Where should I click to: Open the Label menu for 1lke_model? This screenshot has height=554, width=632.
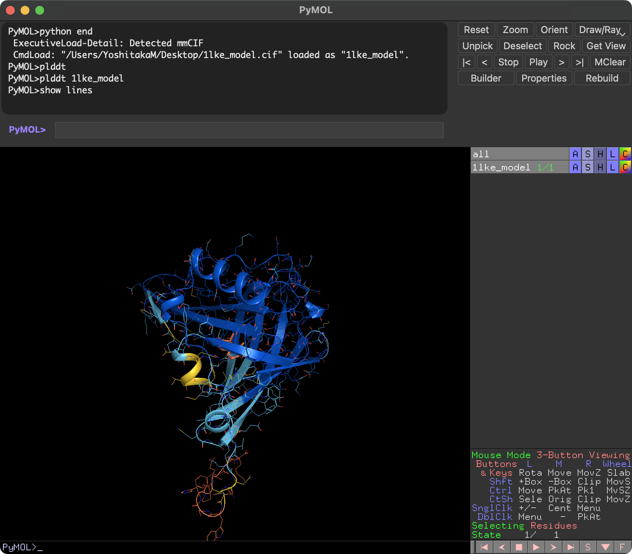click(612, 167)
